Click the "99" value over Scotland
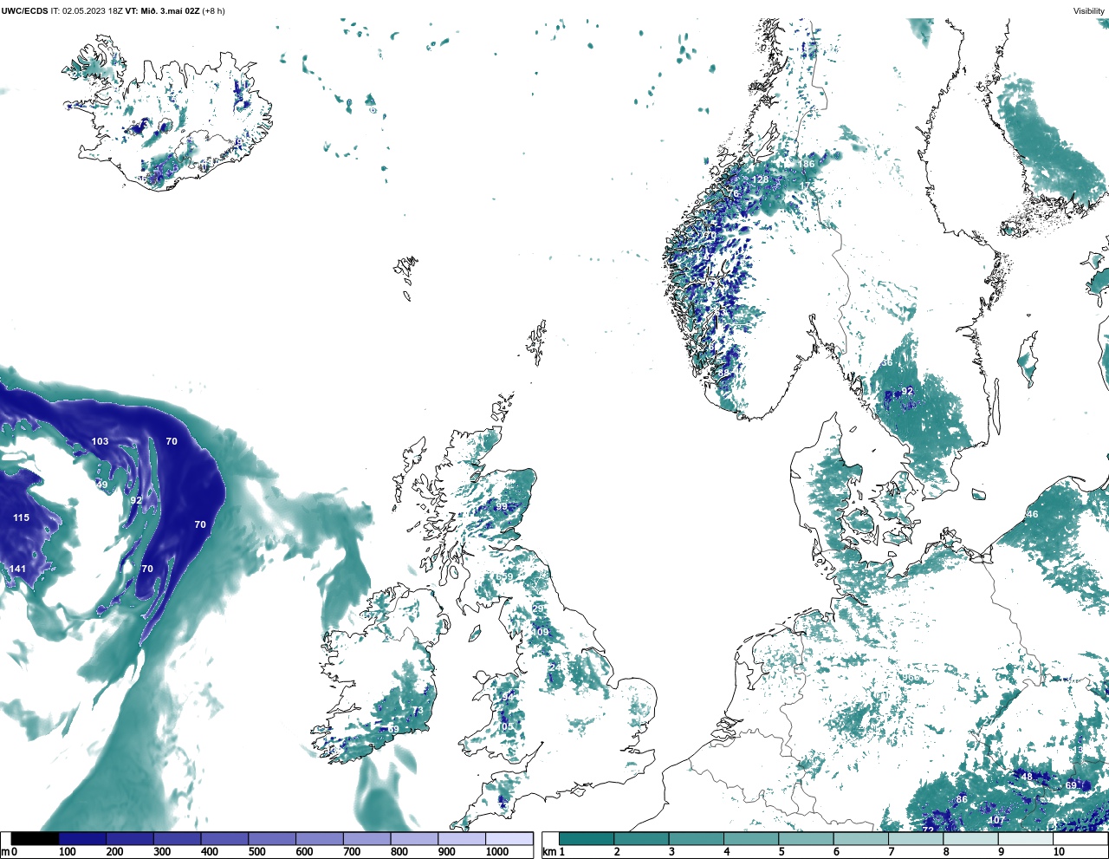Image resolution: width=1109 pixels, height=859 pixels. (502, 506)
